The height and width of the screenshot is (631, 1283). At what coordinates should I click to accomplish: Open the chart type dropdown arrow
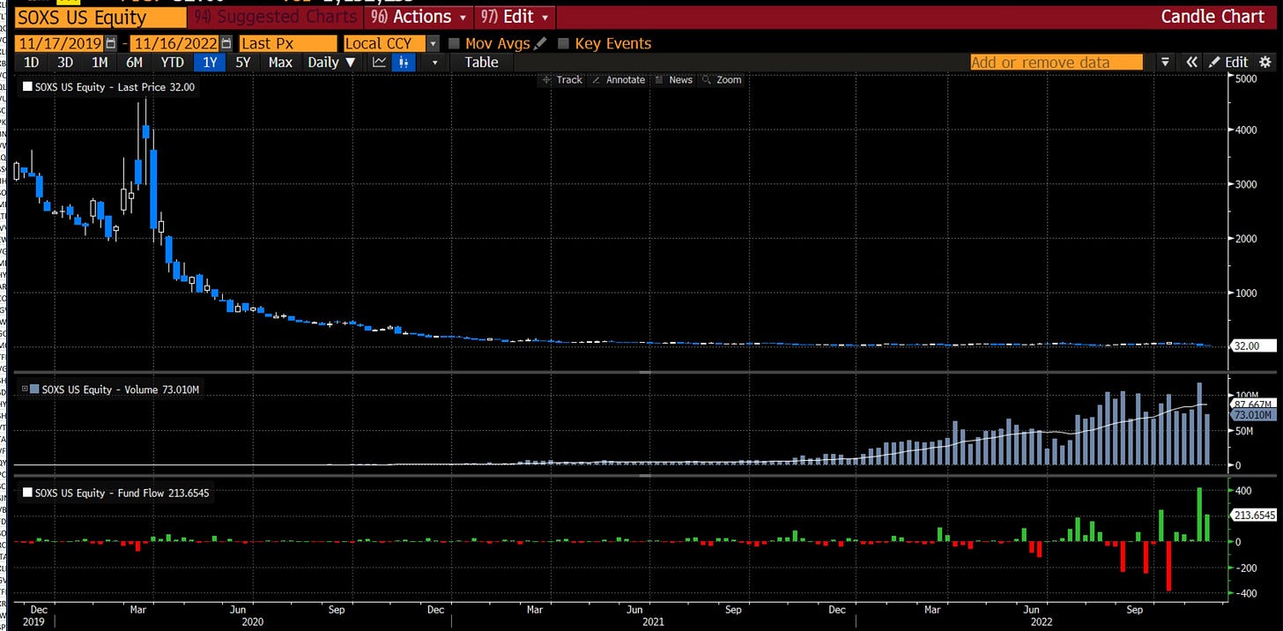(434, 62)
